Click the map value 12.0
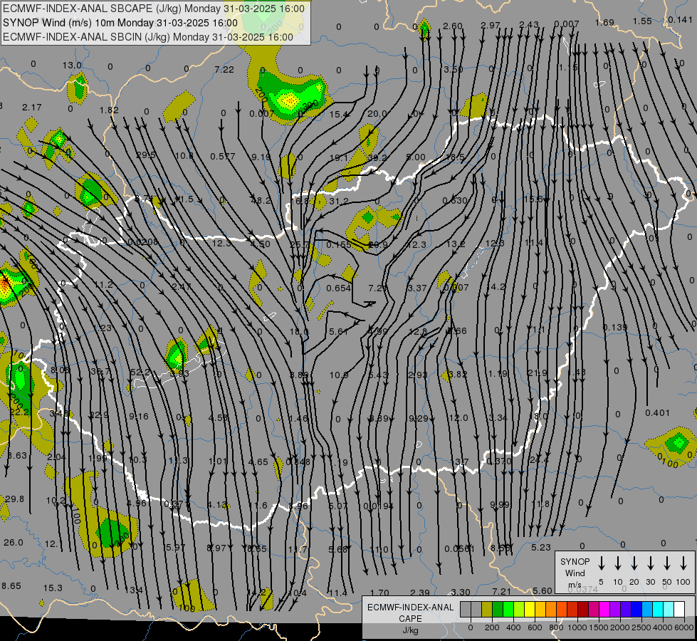 click(458, 417)
